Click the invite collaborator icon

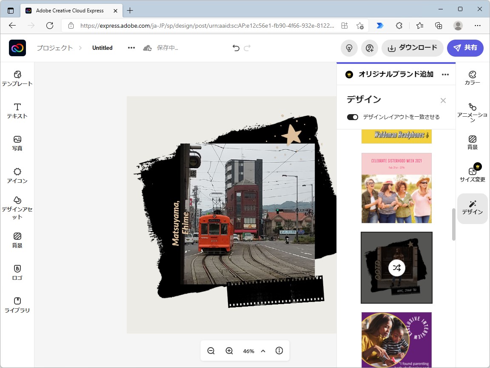(370, 48)
